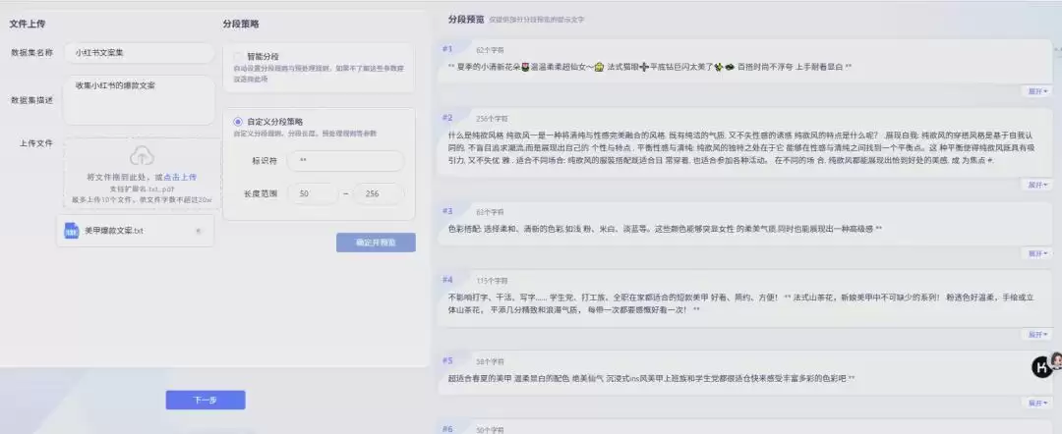Viewport: 1062px width, 434px height.
Task: Click the 美甲爆款文案.txt file icon
Action: click(72, 231)
